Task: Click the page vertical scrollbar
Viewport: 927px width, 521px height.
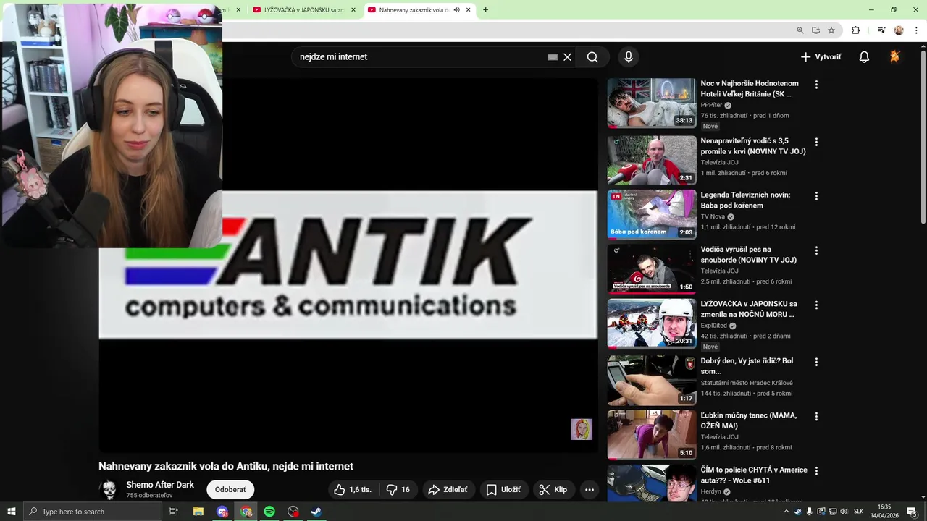Action: point(923,137)
